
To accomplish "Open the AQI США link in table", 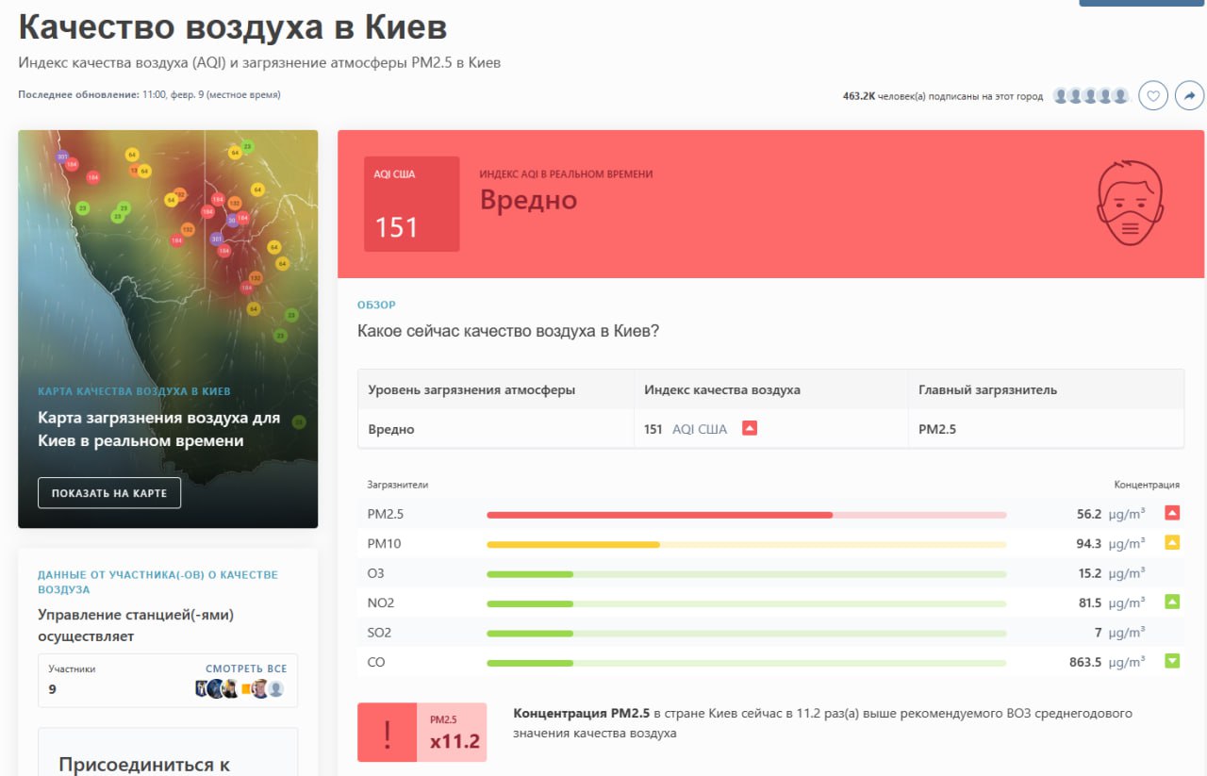I will click(x=699, y=429).
